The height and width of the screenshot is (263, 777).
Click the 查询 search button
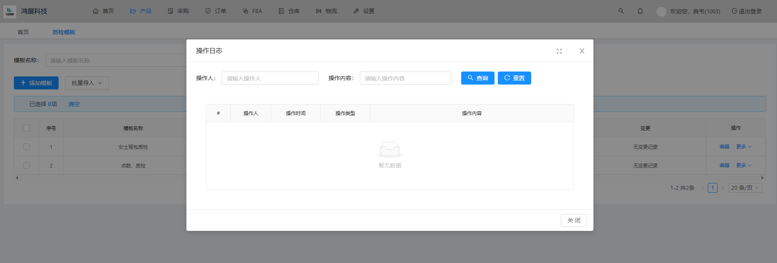477,78
